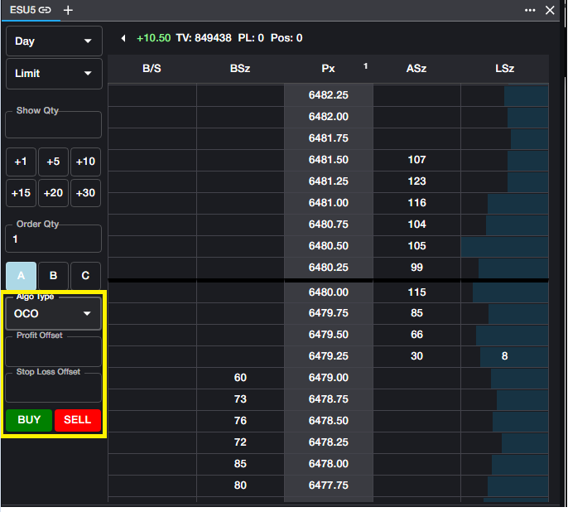568x512 pixels.
Task: Click the Stop Loss Offset field
Action: (x=54, y=389)
